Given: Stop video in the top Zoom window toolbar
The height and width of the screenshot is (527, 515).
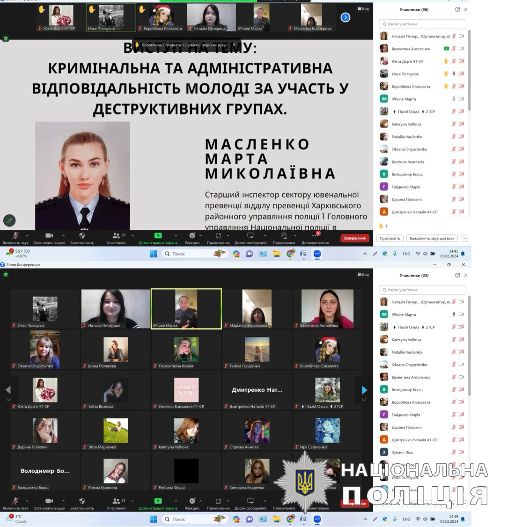Looking at the screenshot, I should click(x=49, y=238).
